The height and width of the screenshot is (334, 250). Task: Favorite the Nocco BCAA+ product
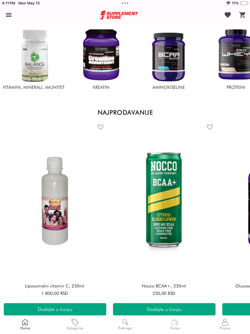210,127
